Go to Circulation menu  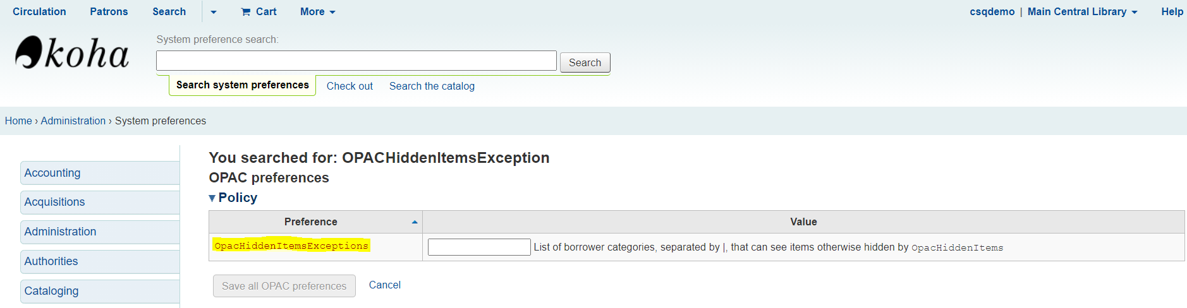(39, 11)
